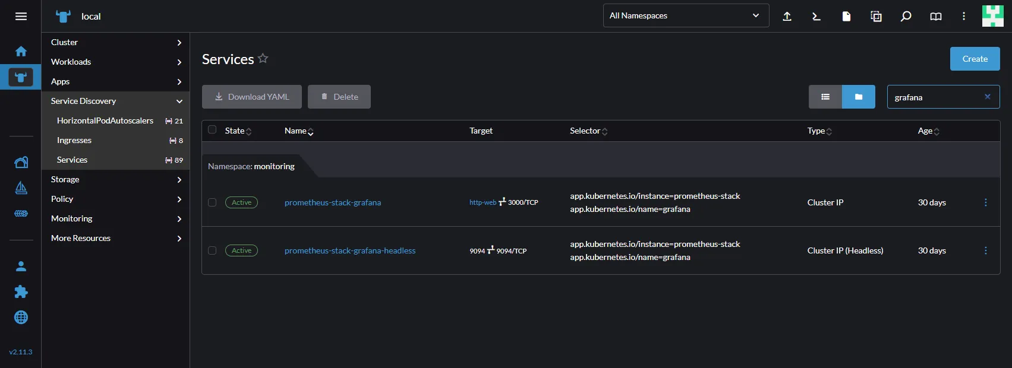Click the Import YAML upload icon

787,16
